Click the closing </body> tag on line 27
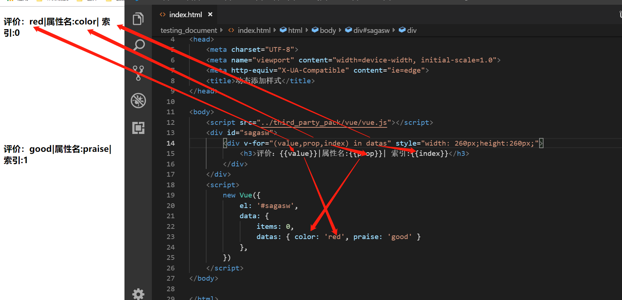The height and width of the screenshot is (300, 622). (204, 278)
